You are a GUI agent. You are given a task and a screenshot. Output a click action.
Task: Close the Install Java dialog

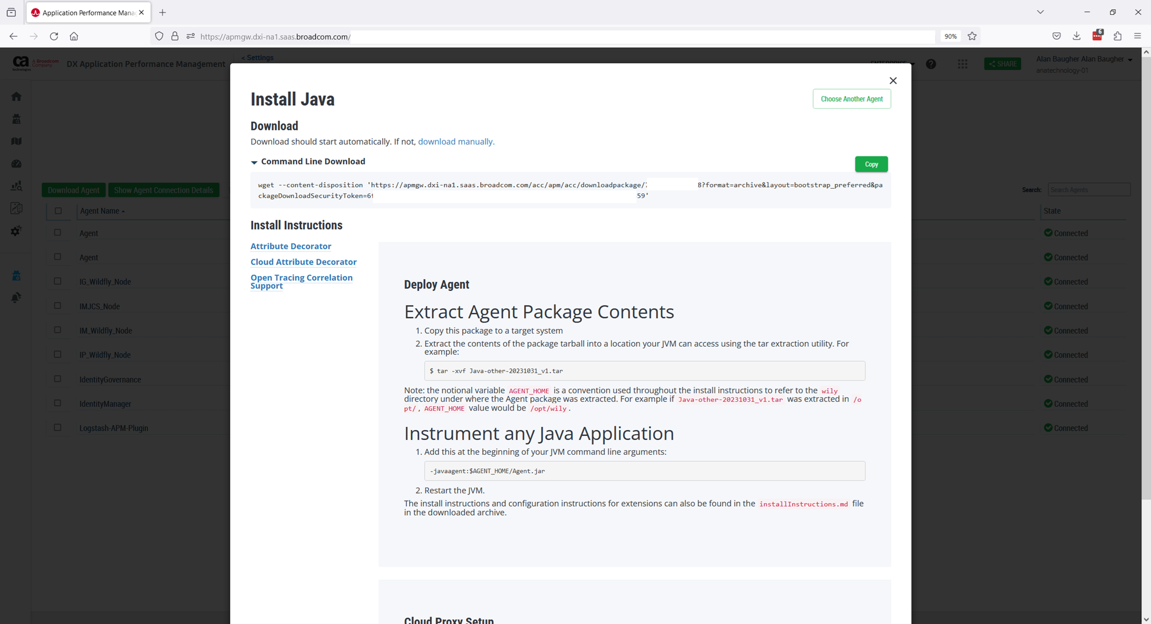[893, 81]
